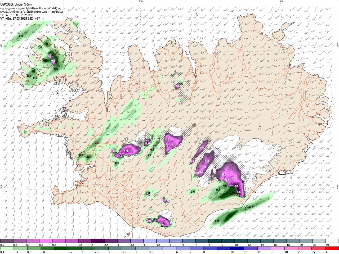The image size is (339, 254).
Task: Click the 'rigning/skúrir' description line in header
Action: (31, 8)
